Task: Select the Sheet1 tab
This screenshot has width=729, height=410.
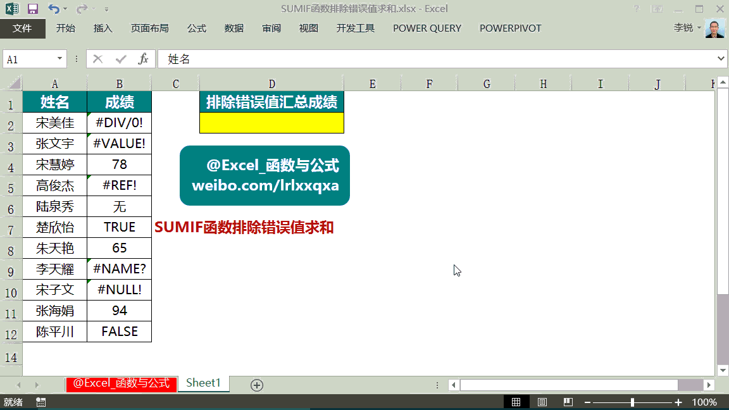Action: (203, 383)
